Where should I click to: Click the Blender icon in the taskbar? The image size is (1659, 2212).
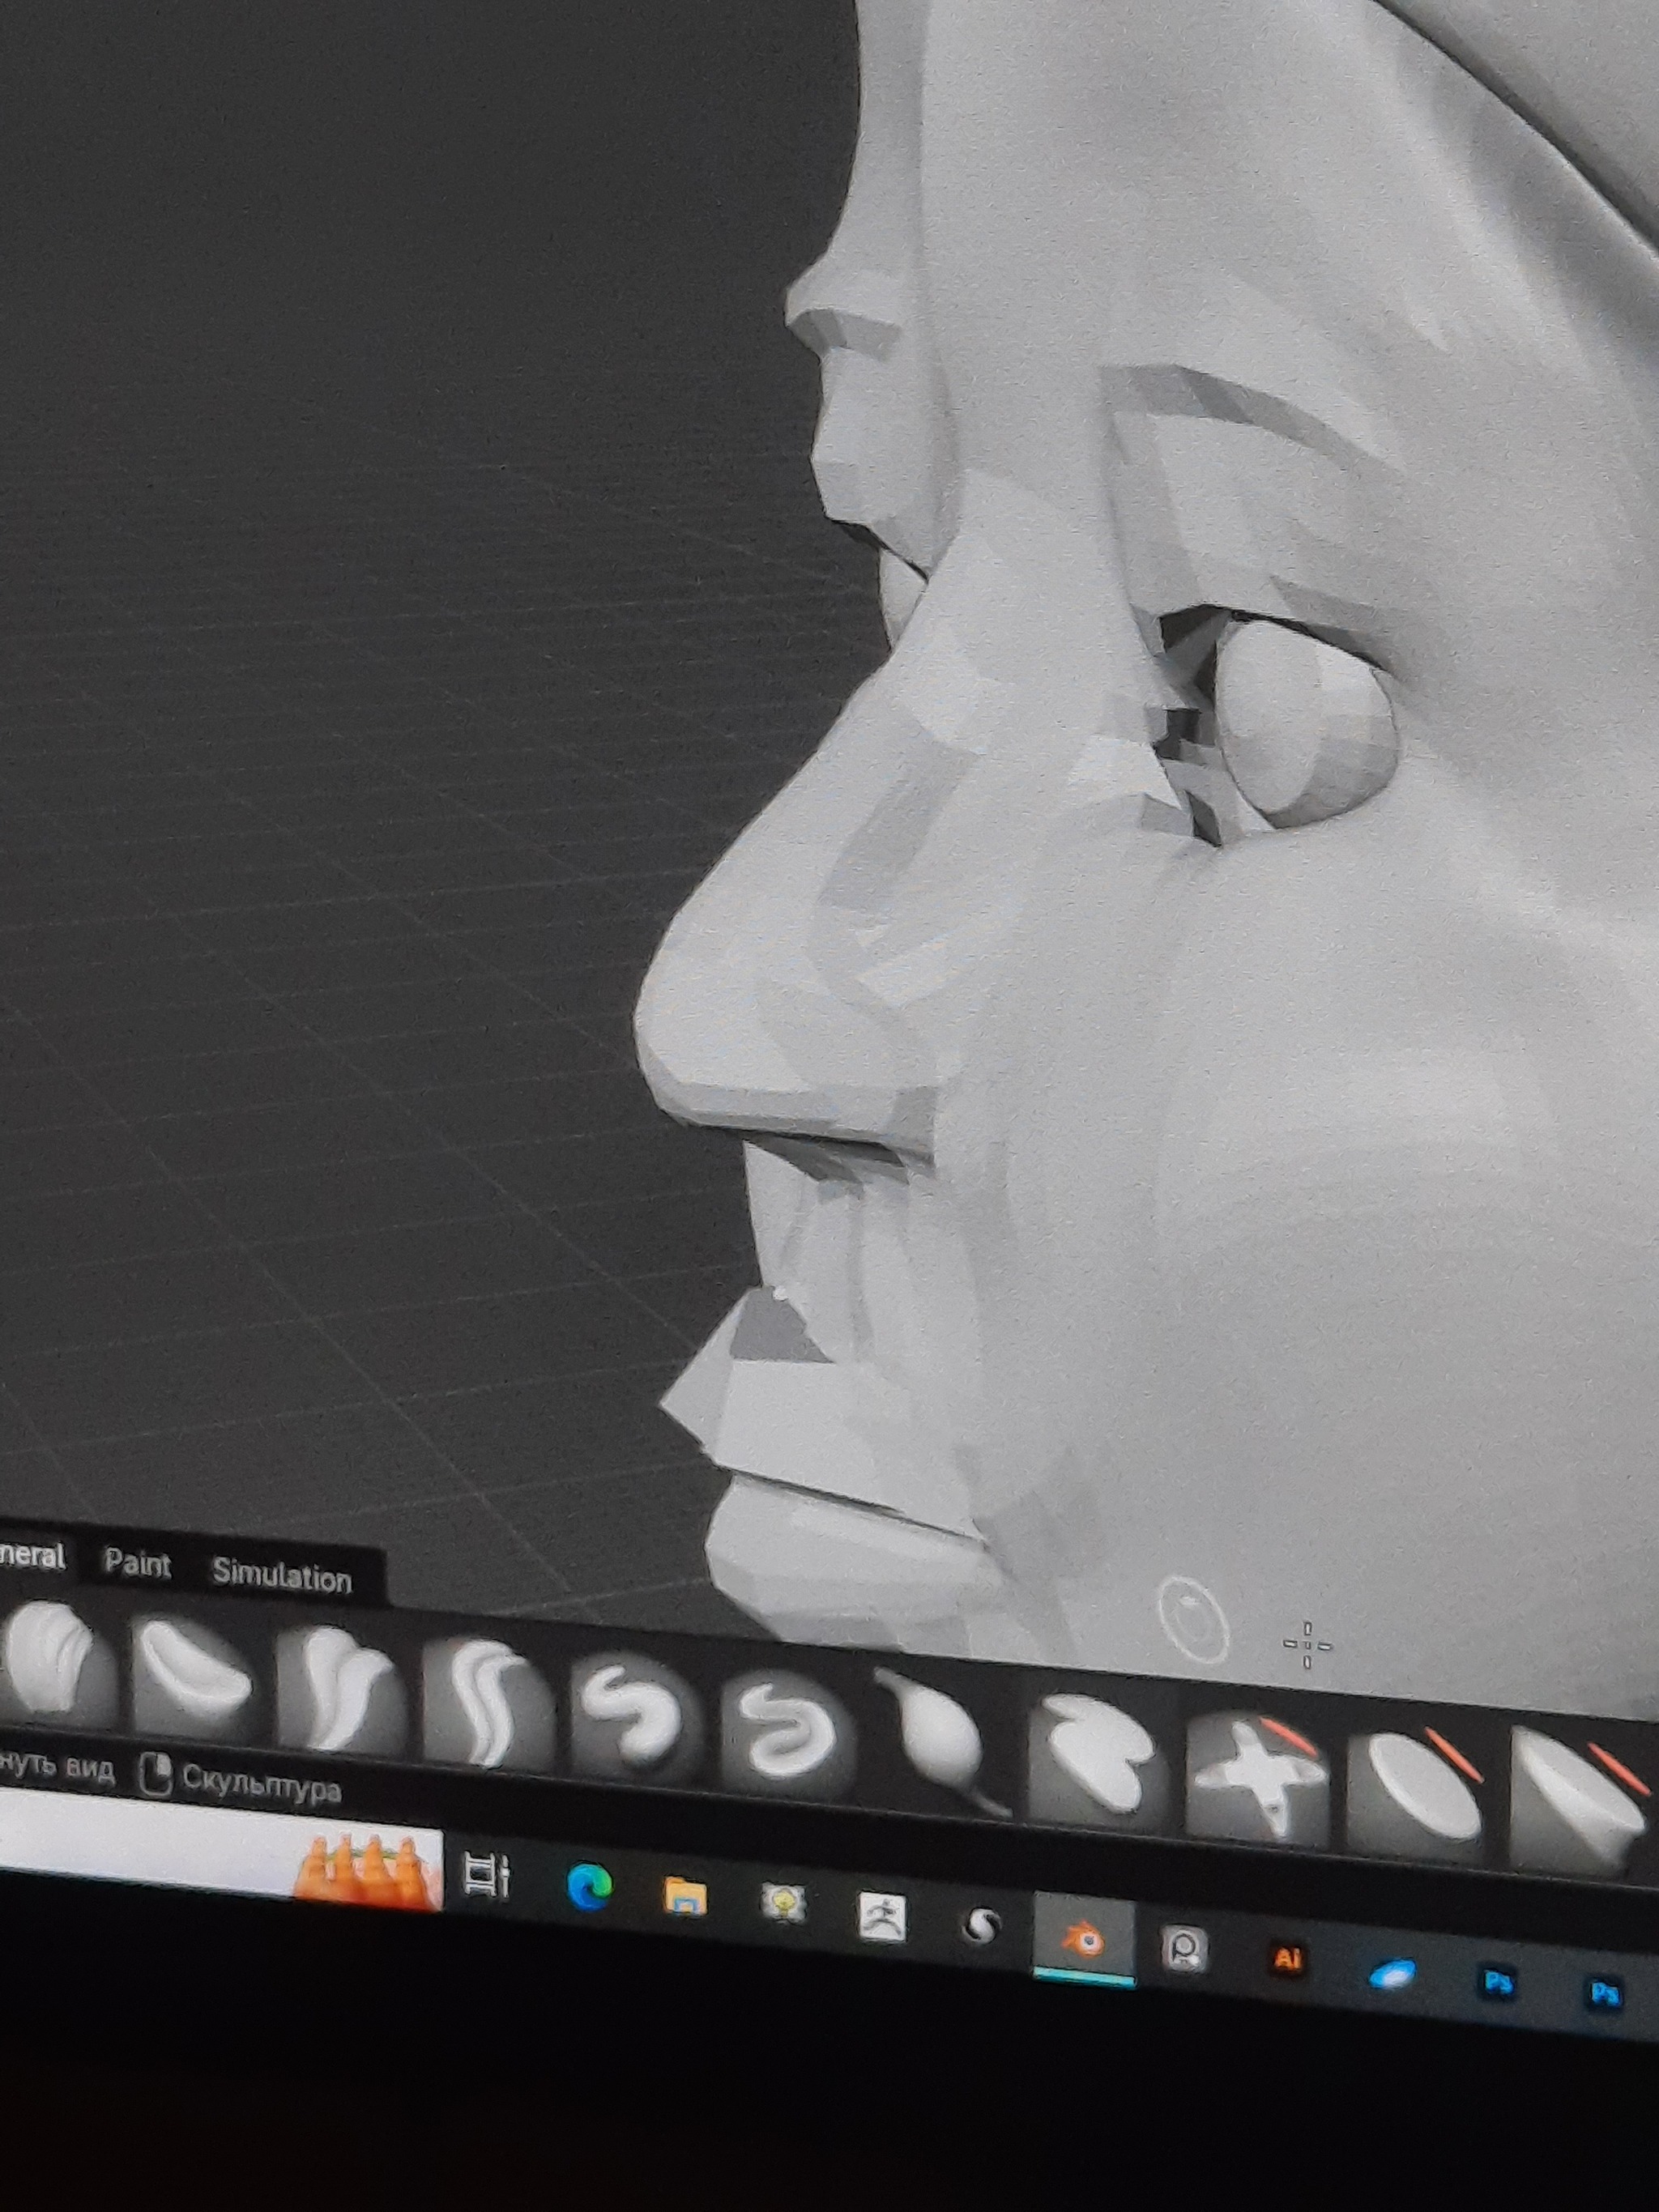coord(1084,1940)
